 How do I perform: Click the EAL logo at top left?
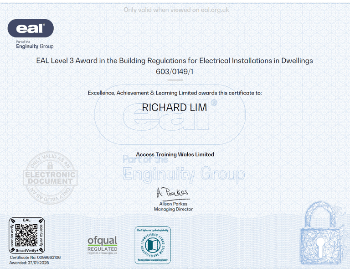pyautogui.click(x=31, y=28)
